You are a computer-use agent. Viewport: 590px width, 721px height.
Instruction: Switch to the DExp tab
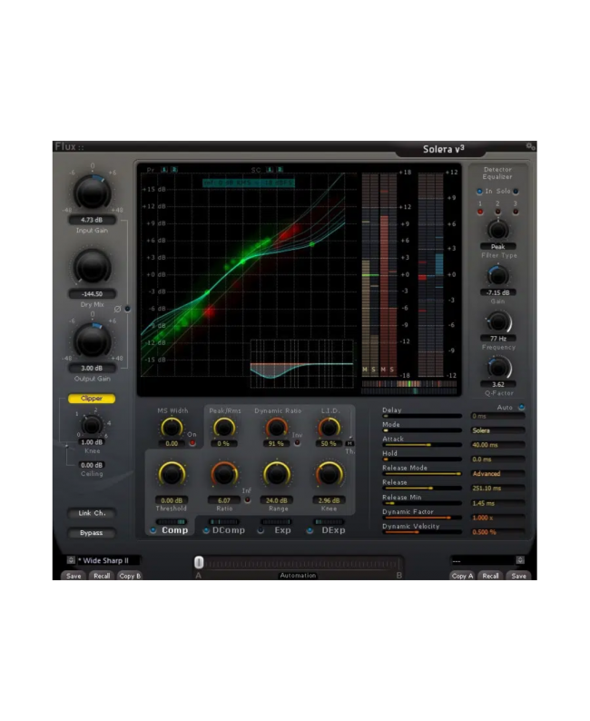333,530
